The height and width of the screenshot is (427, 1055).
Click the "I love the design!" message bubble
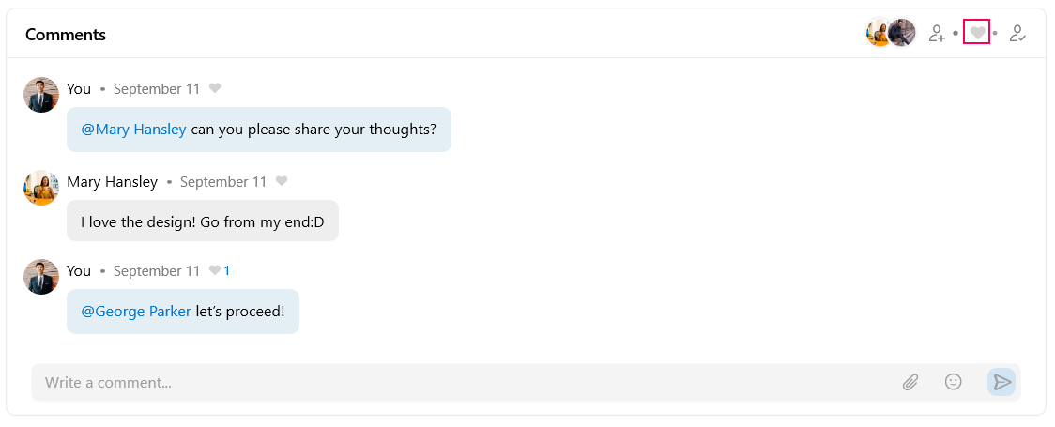tap(202, 221)
